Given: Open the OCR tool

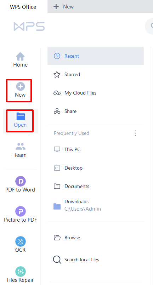Looking at the screenshot, I should tap(21, 245).
